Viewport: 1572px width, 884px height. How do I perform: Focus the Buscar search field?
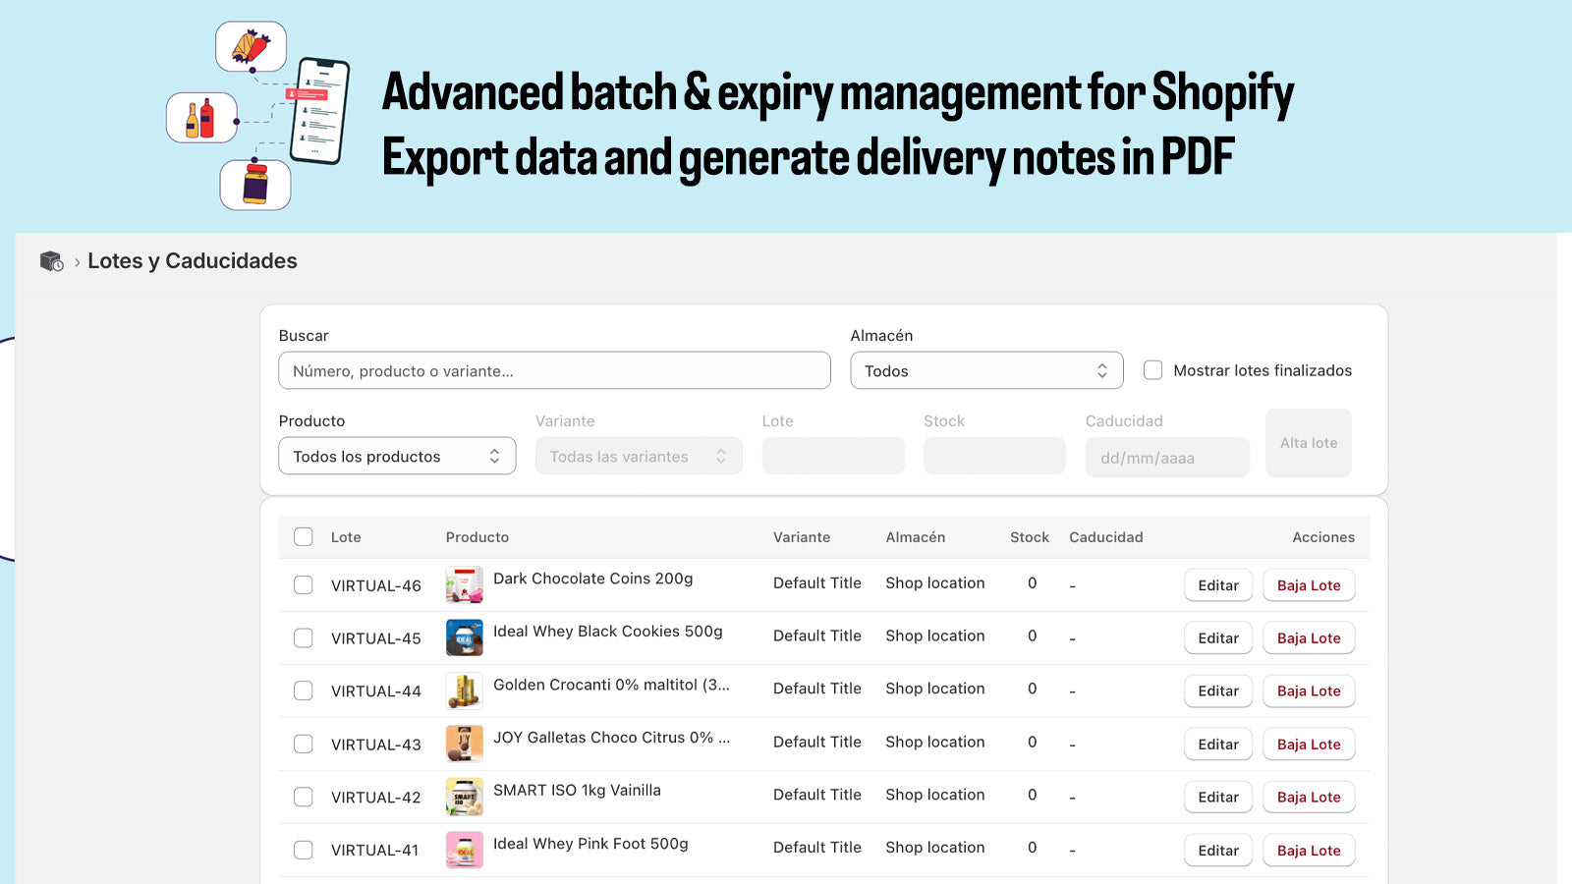[x=554, y=370]
